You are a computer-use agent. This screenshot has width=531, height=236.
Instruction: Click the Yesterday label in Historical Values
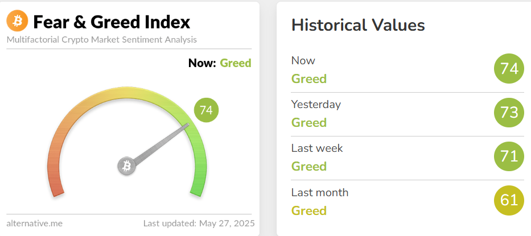(316, 105)
